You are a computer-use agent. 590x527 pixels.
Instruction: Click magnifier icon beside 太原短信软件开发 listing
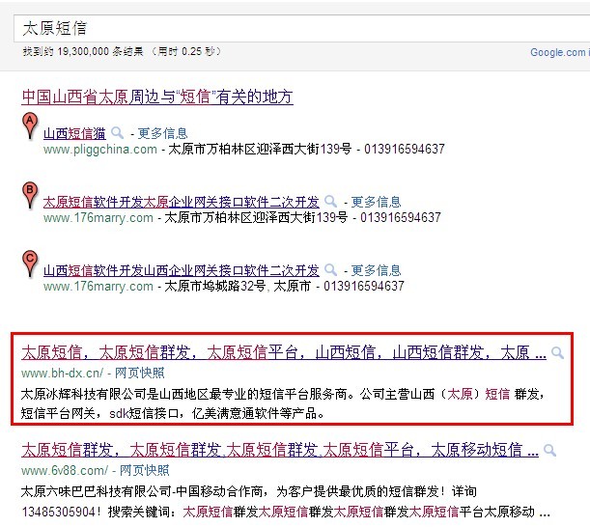click(331, 202)
